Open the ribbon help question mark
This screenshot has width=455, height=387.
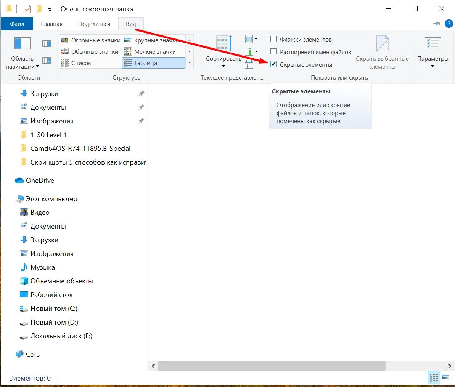pyautogui.click(x=449, y=24)
